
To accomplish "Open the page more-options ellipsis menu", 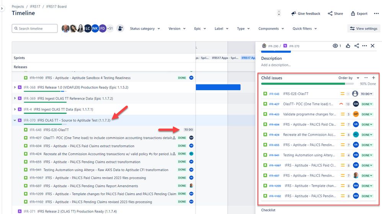I will pyautogui.click(x=376, y=13).
